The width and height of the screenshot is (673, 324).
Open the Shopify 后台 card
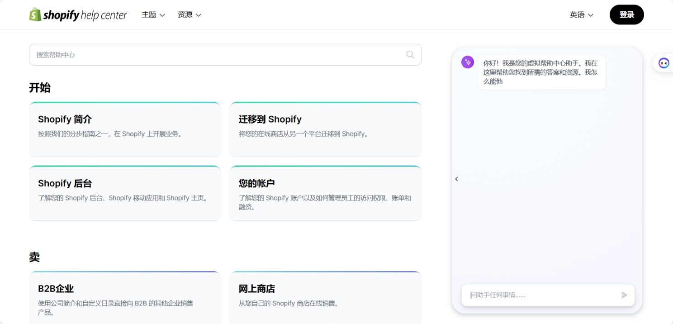pyautogui.click(x=125, y=193)
